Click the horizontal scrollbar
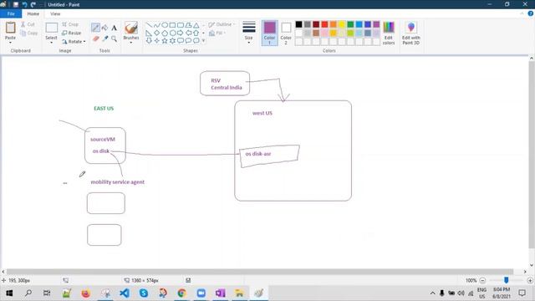Viewport: 535px width, 301px height. 259,272
